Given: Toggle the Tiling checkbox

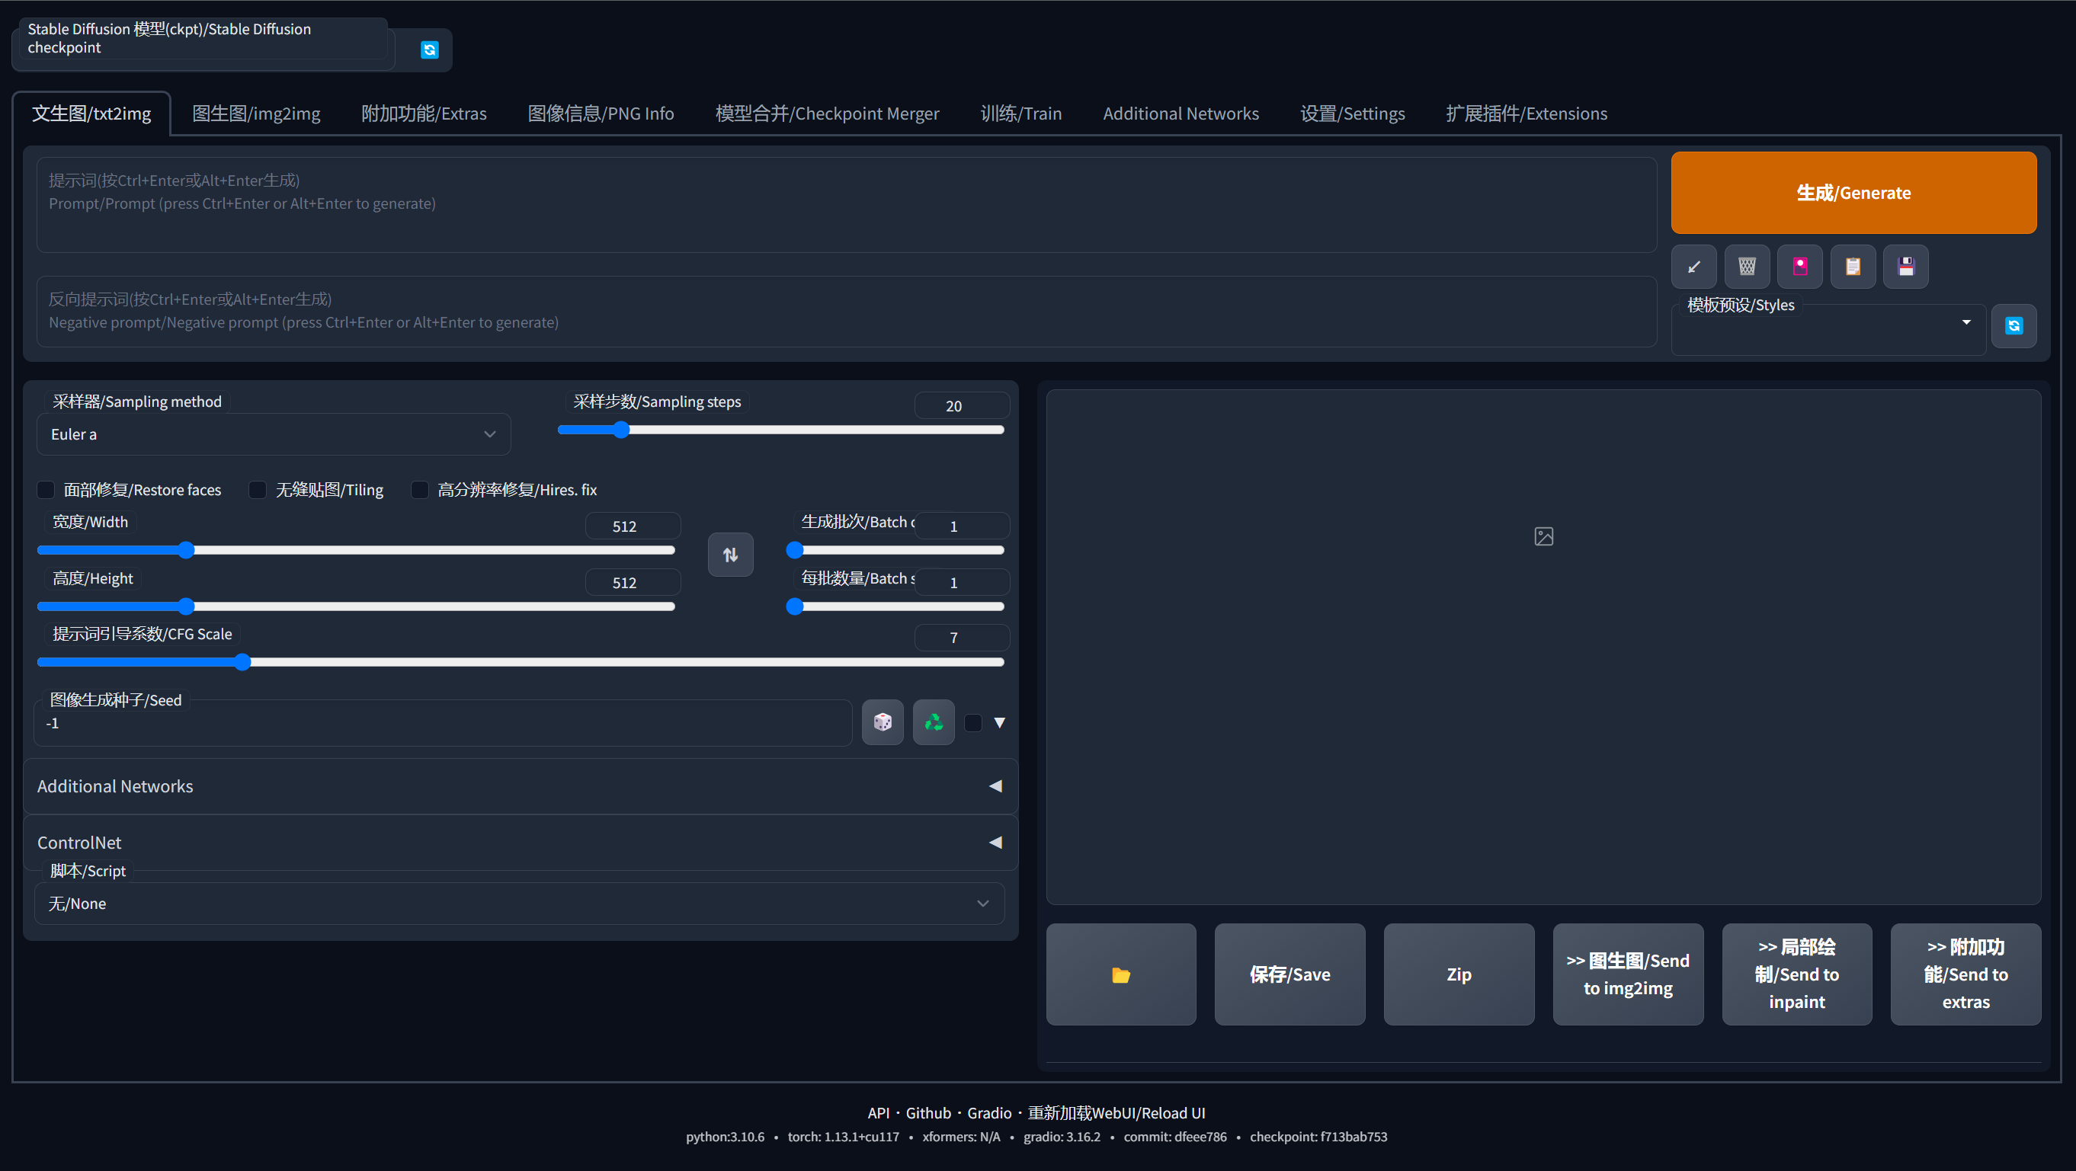Looking at the screenshot, I should click(258, 490).
